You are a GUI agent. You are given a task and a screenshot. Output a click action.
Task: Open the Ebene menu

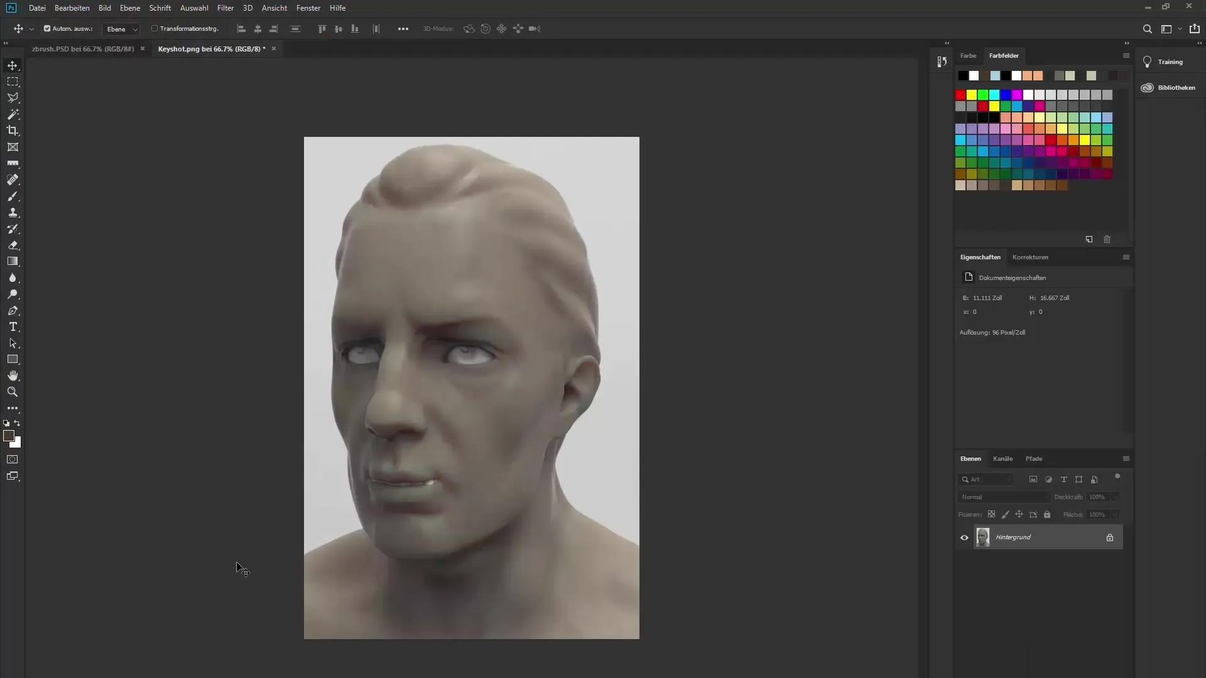130,8
